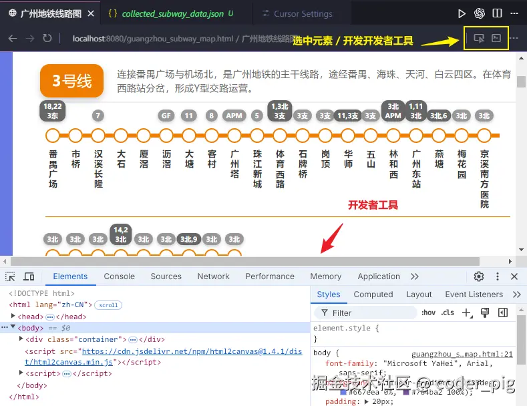527x406 pixels.
Task: Click the page horizontal scrollbar thumb
Action: 245,262
